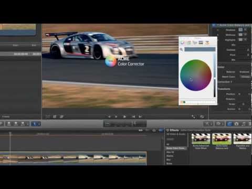The width and height of the screenshot is (252, 189).
Task: Go to previous edit in viewer controls
Action: pyautogui.click(x=109, y=117)
